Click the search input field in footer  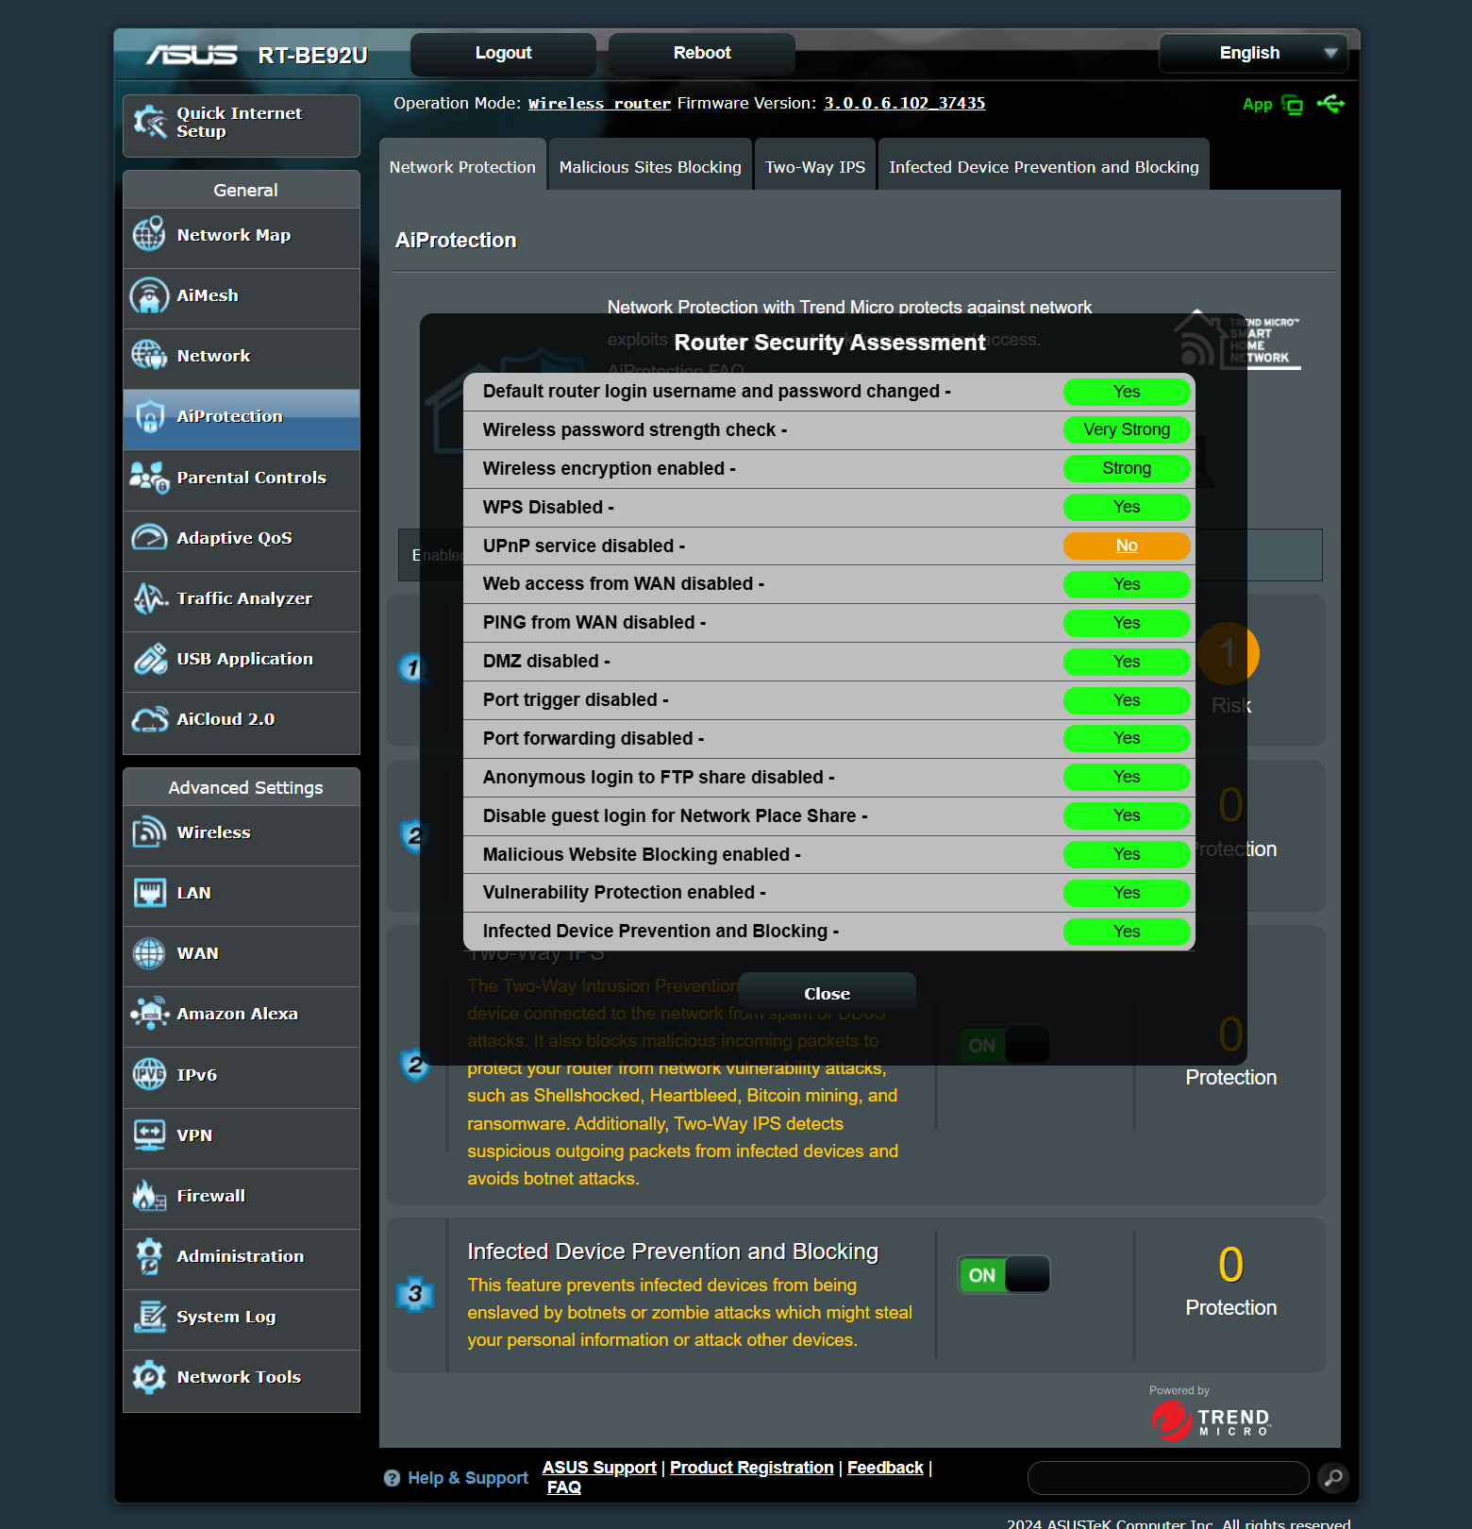pos(1168,1478)
